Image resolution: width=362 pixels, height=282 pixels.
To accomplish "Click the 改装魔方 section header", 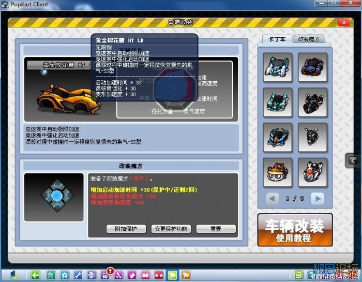I will coord(131,166).
